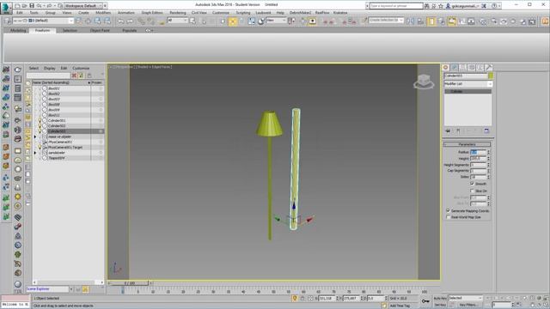Image resolution: width=550 pixels, height=309 pixels.
Task: Click the Parameters rollout header
Action: [467, 144]
